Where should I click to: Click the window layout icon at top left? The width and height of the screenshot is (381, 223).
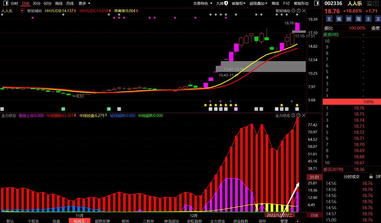tap(5, 3)
